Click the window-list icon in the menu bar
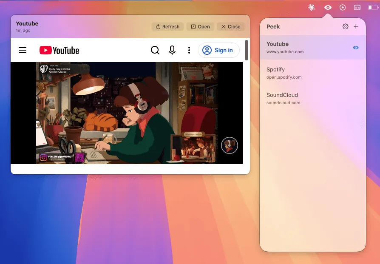 (356, 7)
